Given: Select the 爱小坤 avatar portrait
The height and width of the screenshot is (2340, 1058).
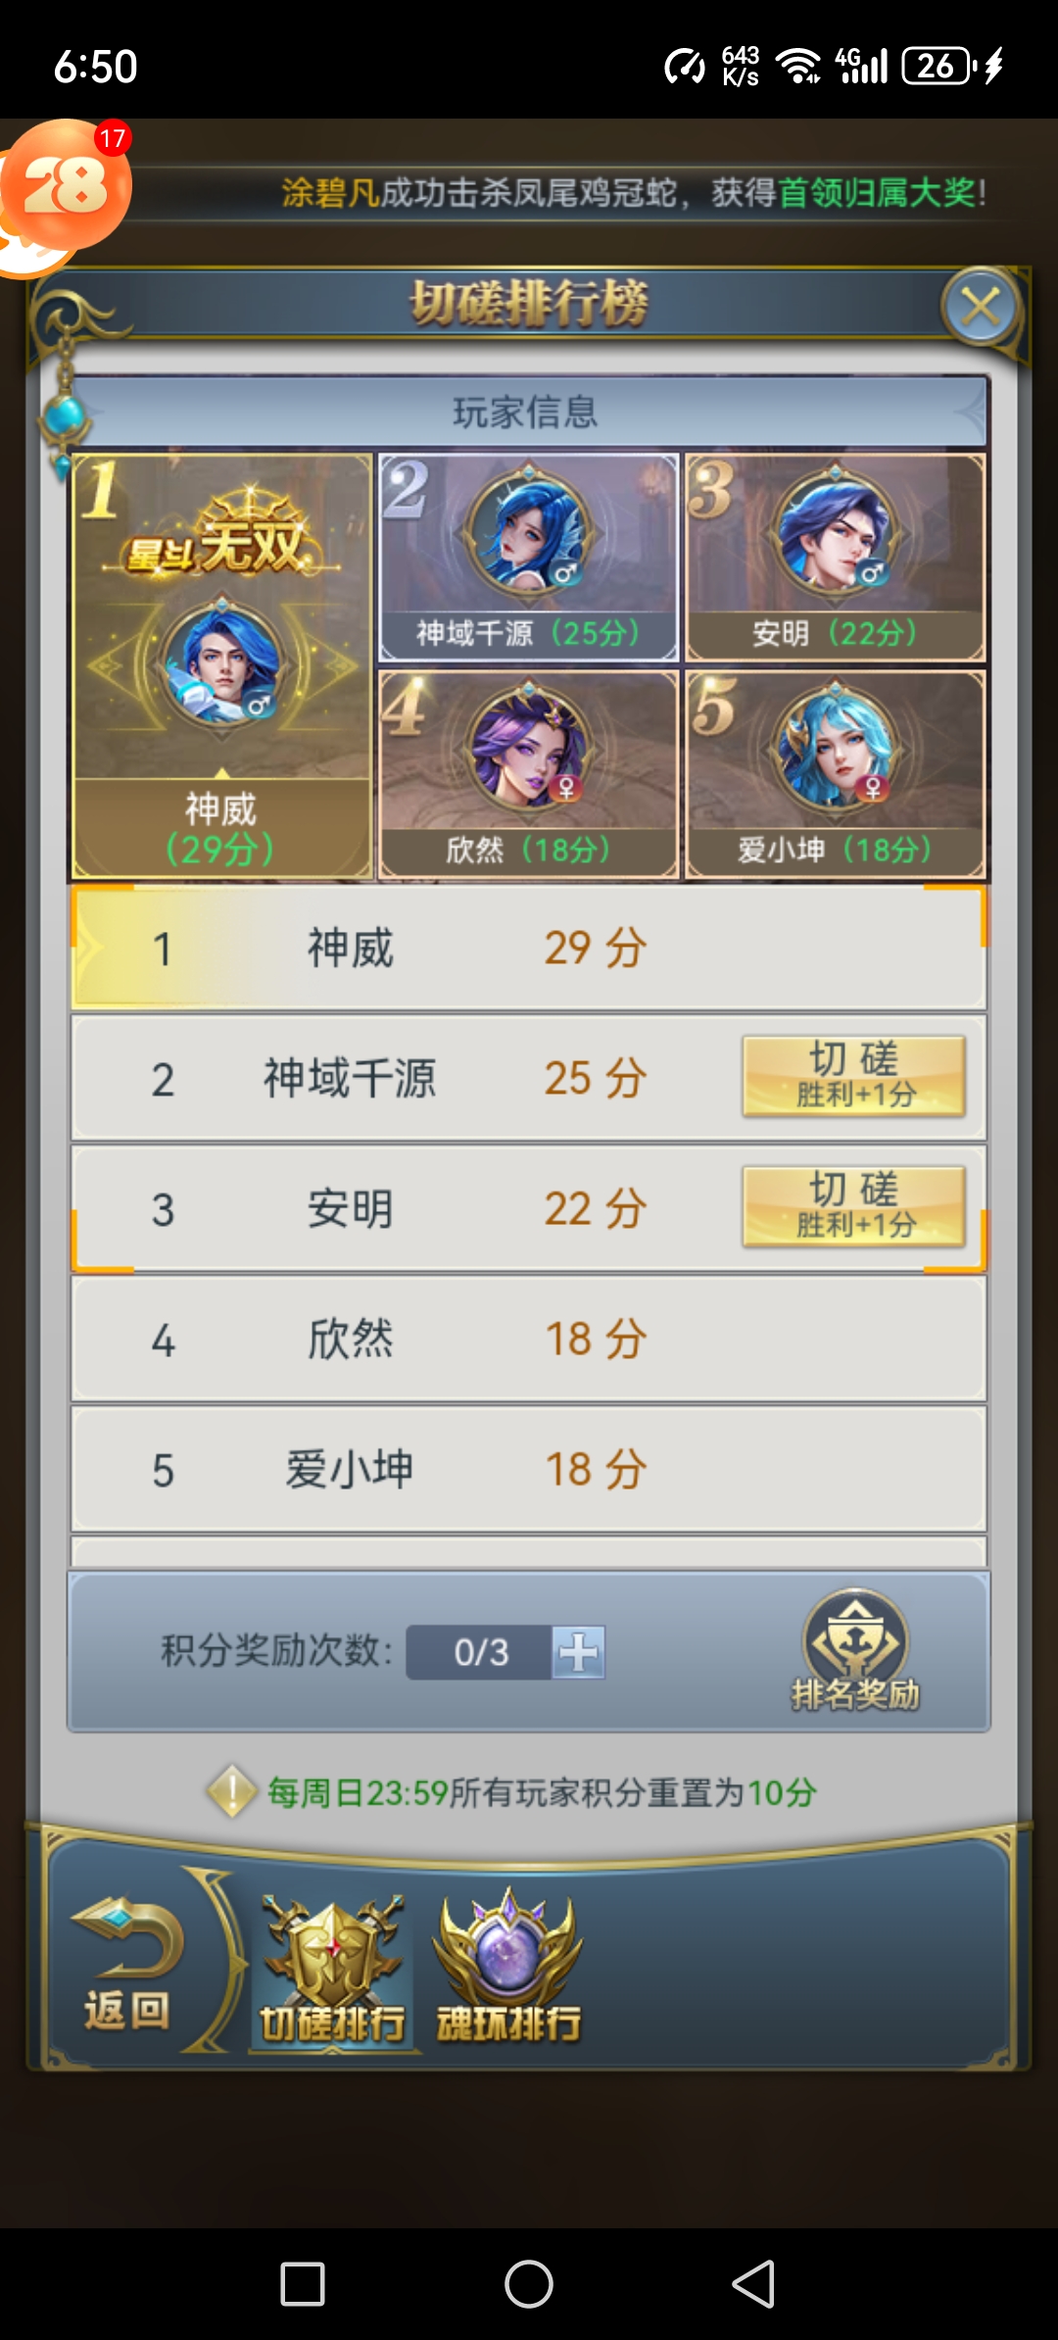Looking at the screenshot, I should click(836, 747).
